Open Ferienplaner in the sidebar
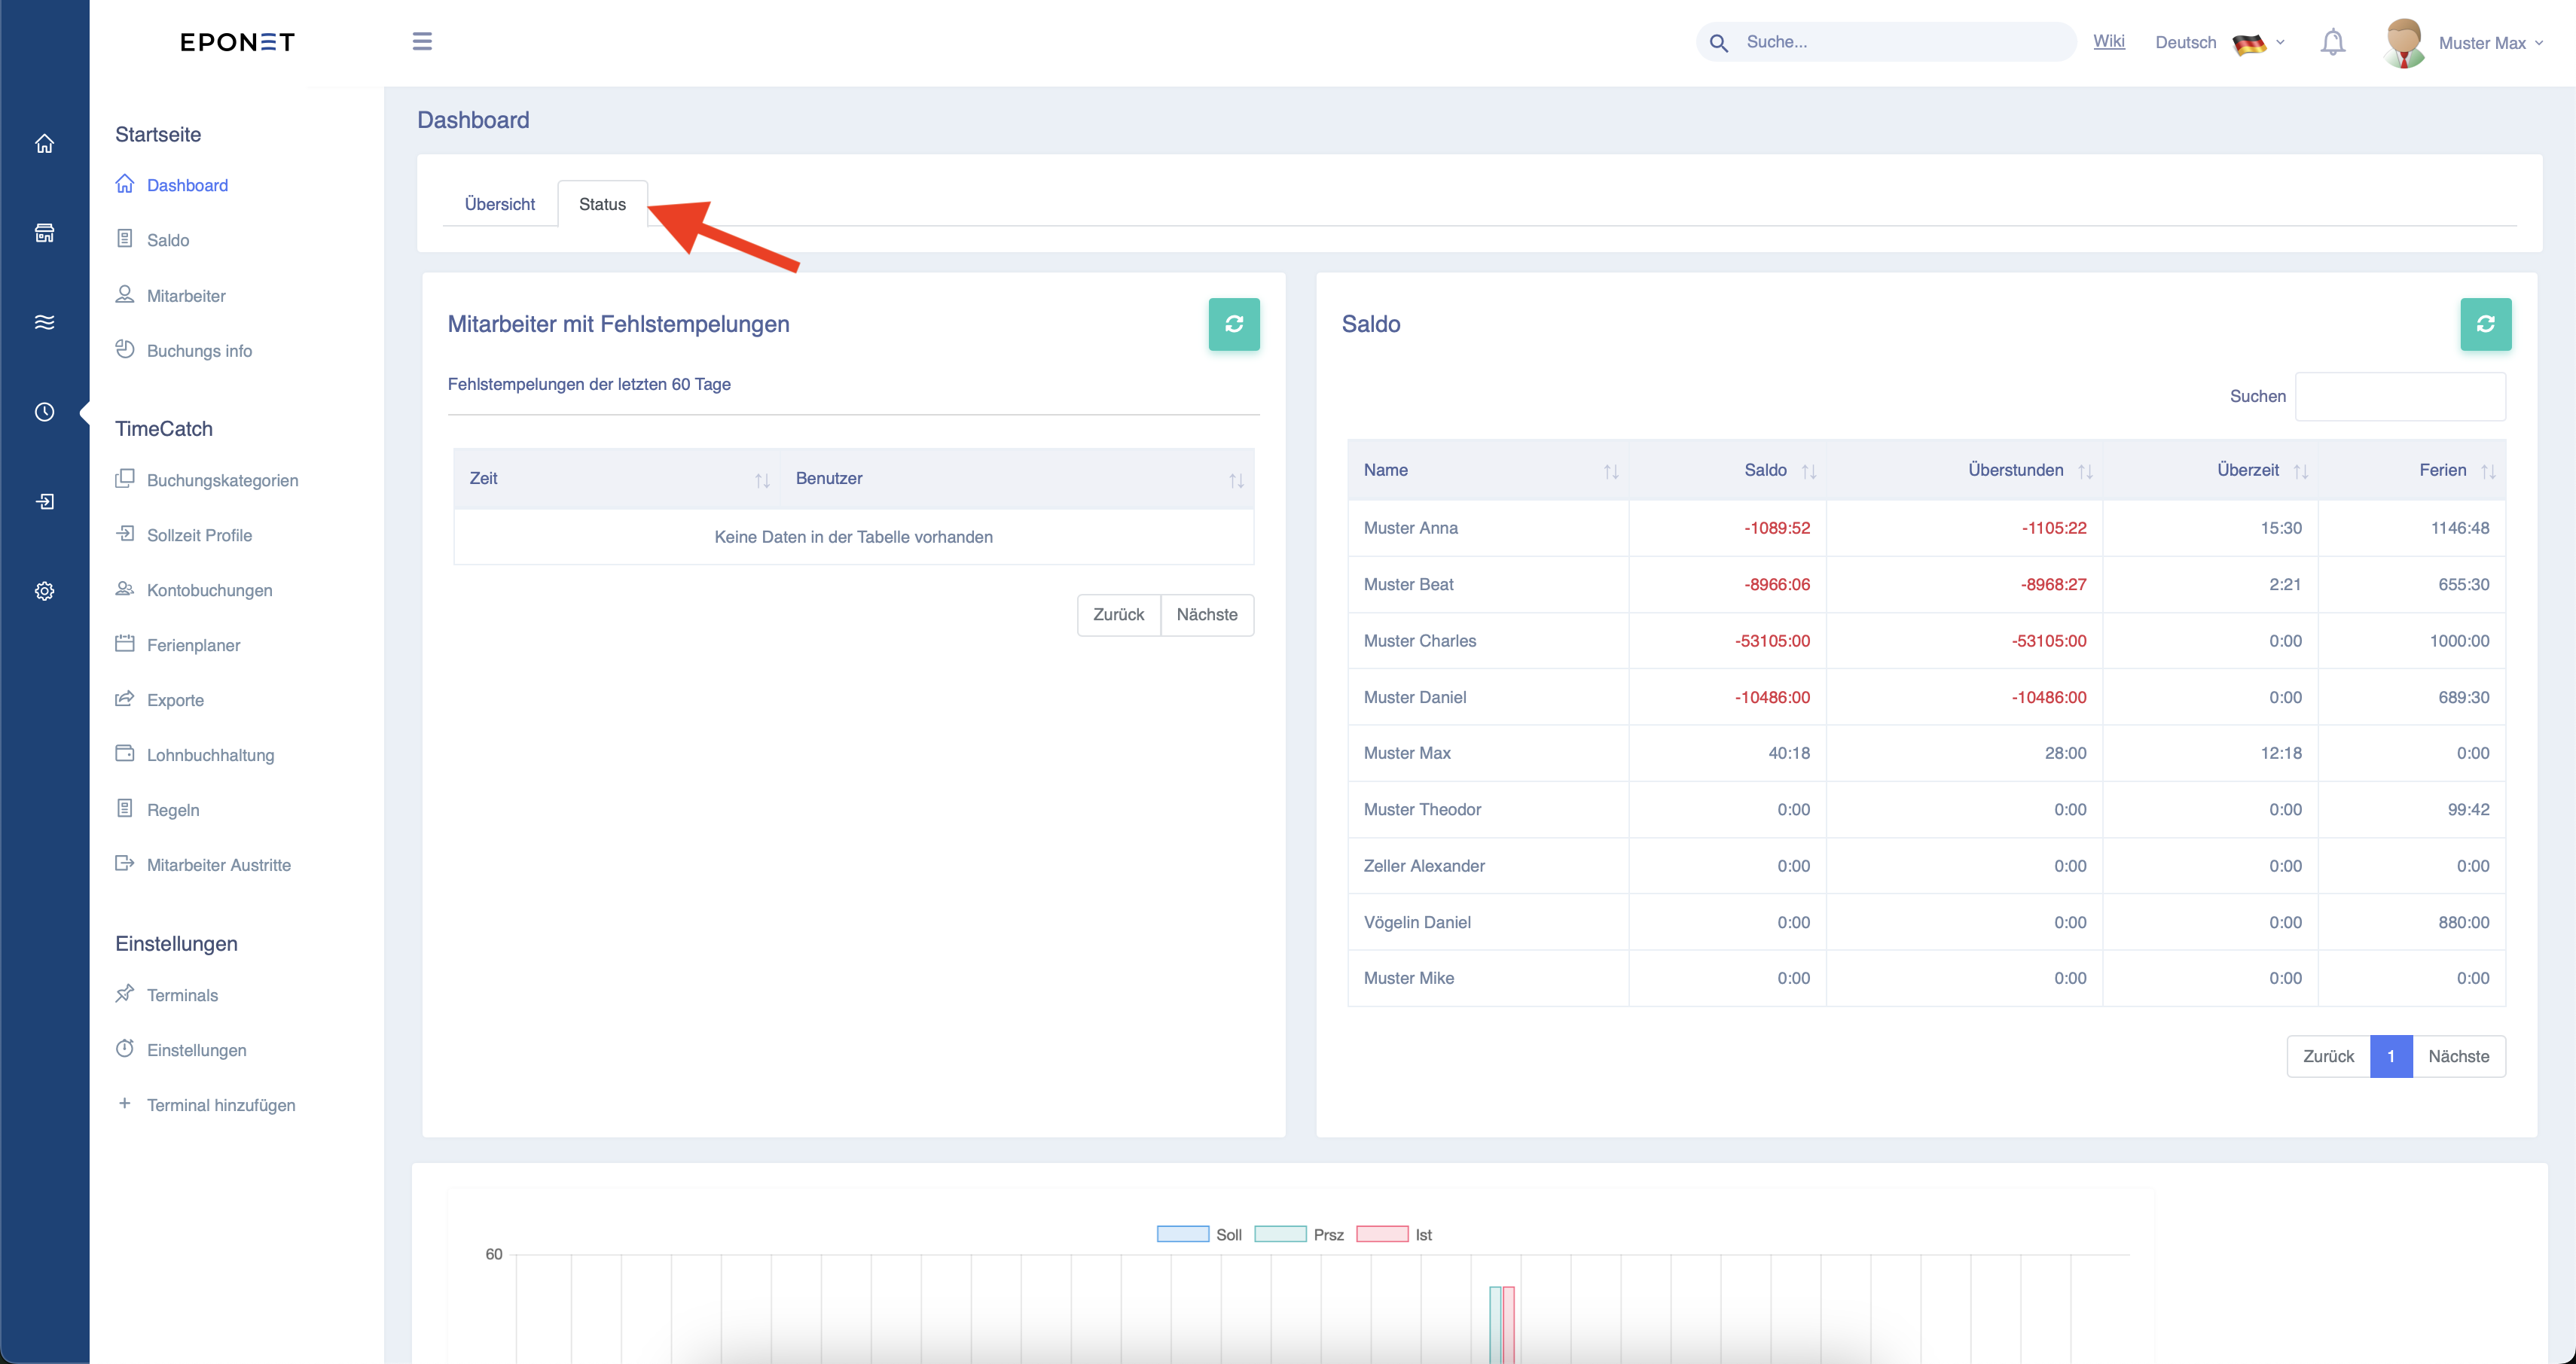 click(x=193, y=644)
